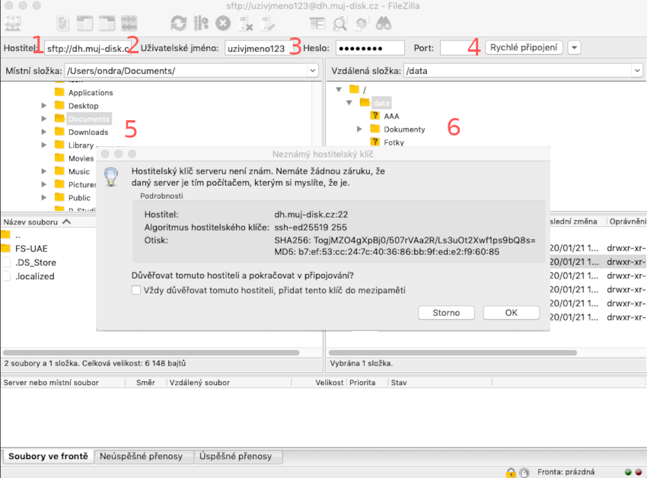Open the quick connect history dropdown arrow

click(574, 48)
